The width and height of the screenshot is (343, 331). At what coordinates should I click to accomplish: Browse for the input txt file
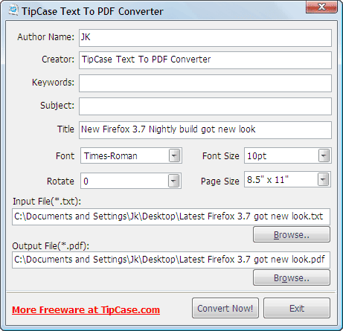(x=292, y=234)
